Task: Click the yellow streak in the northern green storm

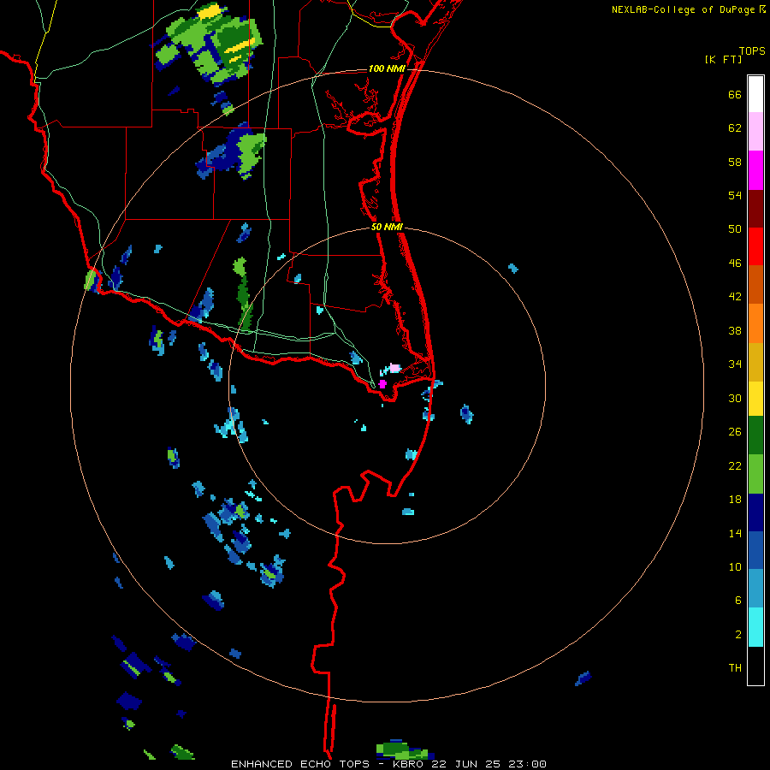Action: 240,47
